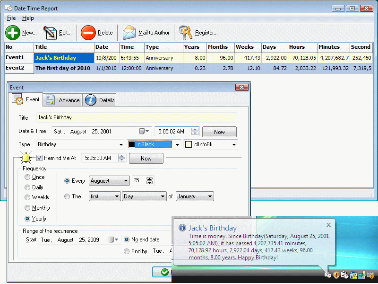Select the Jack's Birthday row title
The width and height of the screenshot is (378, 284).
click(x=64, y=58)
